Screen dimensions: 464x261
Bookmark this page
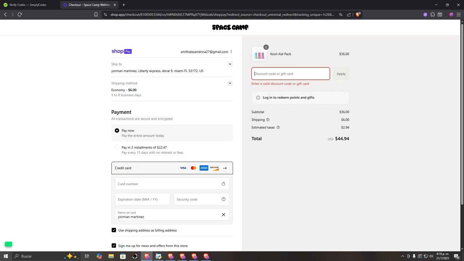tap(96, 15)
